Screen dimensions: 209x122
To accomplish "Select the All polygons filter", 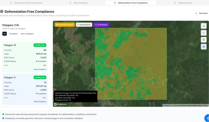I will pyautogui.click(x=5, y=34).
